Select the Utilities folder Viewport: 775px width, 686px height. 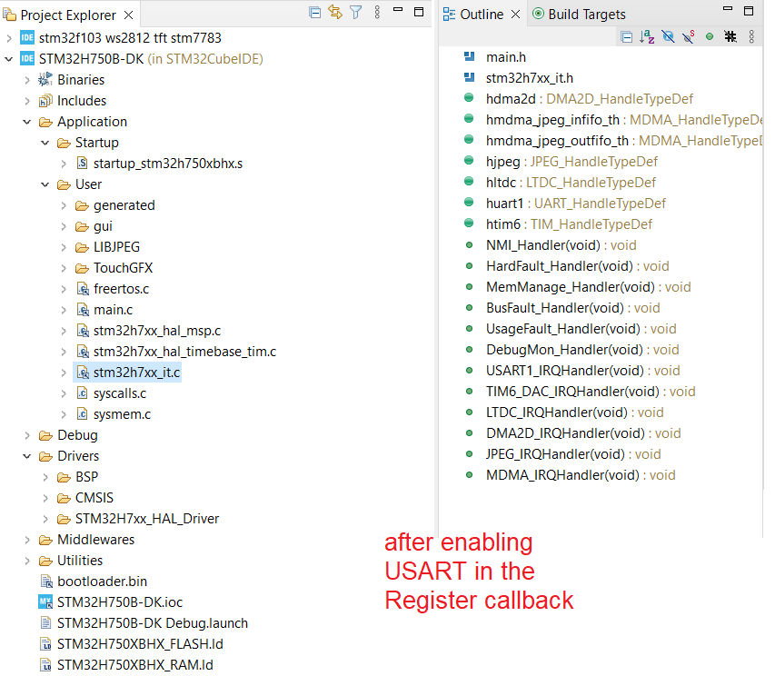(x=80, y=561)
